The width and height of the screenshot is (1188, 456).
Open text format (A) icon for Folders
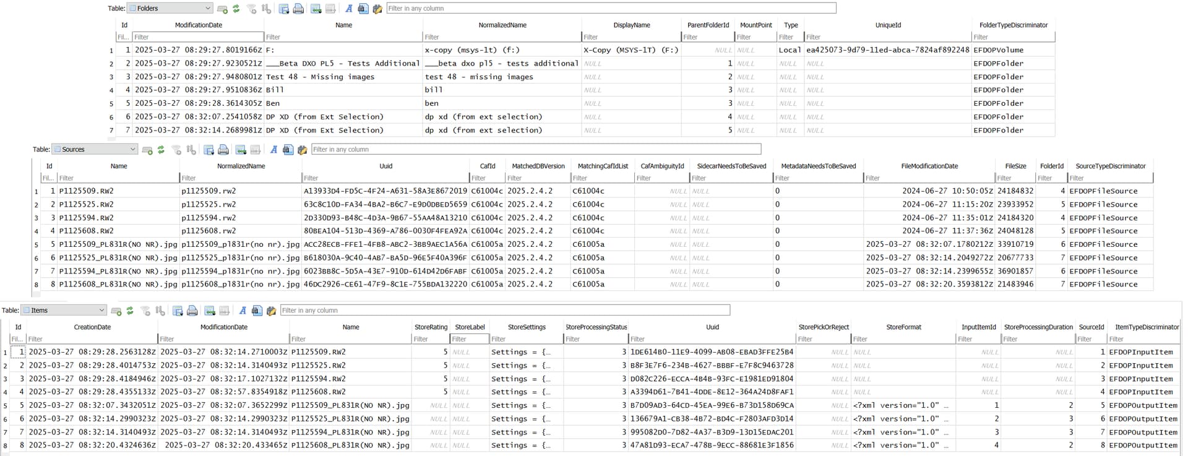[349, 9]
